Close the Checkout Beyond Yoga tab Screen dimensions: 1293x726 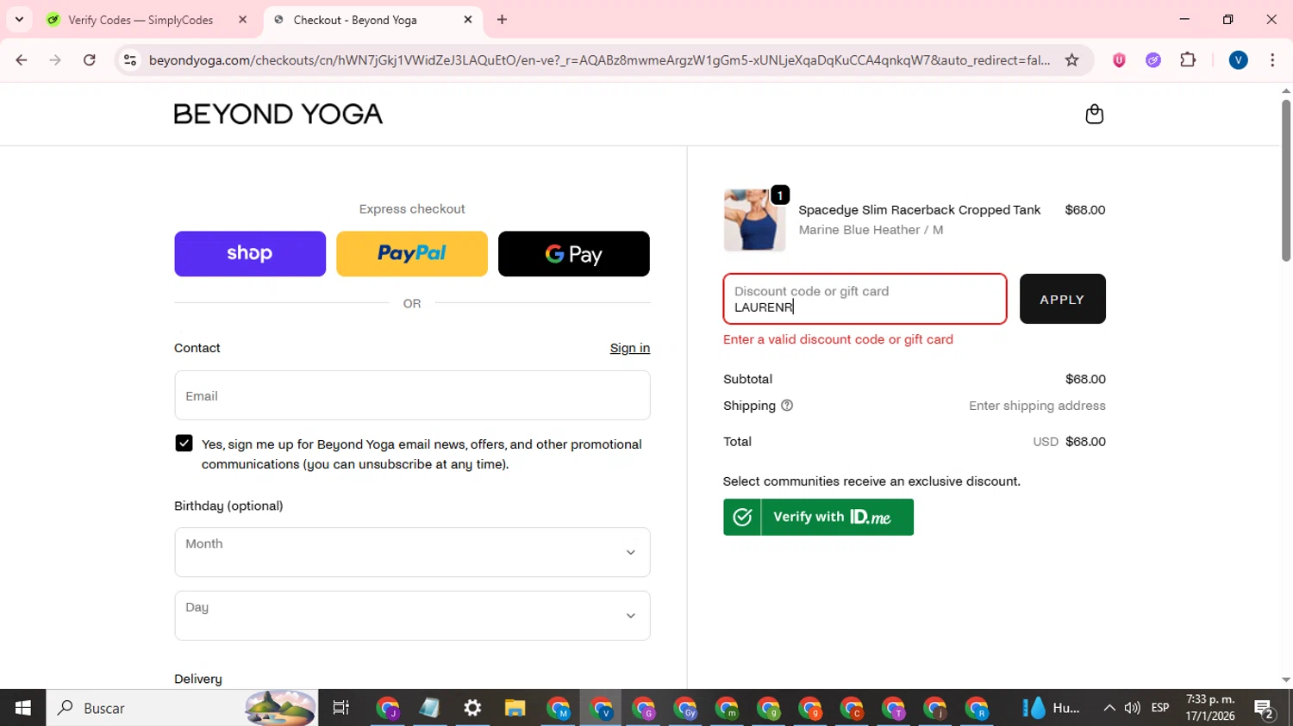coord(468,20)
